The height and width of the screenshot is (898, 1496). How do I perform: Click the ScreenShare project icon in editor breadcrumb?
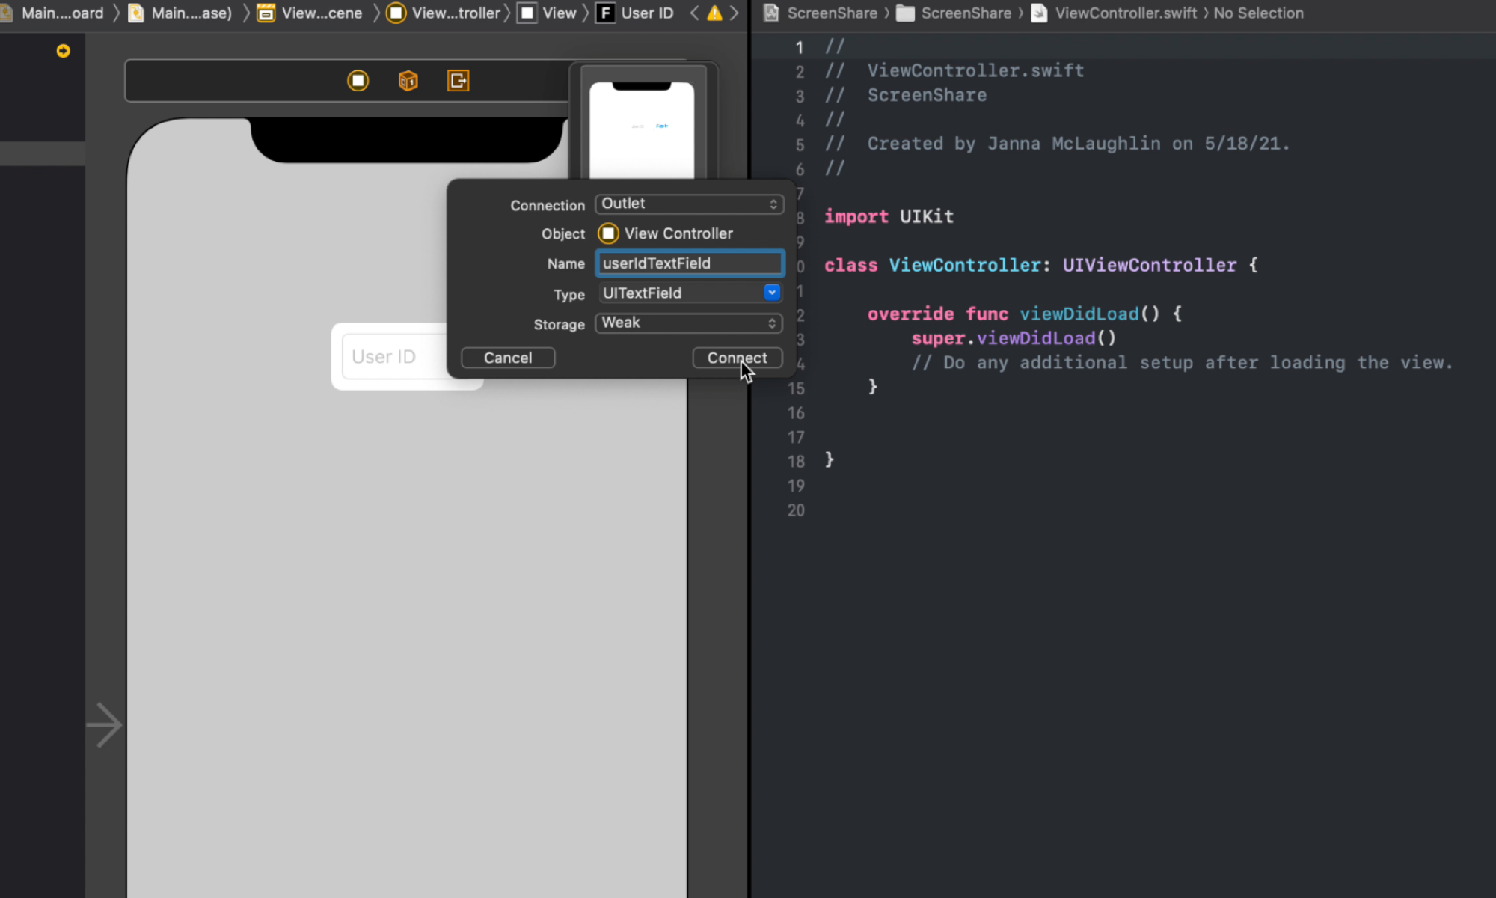(771, 13)
